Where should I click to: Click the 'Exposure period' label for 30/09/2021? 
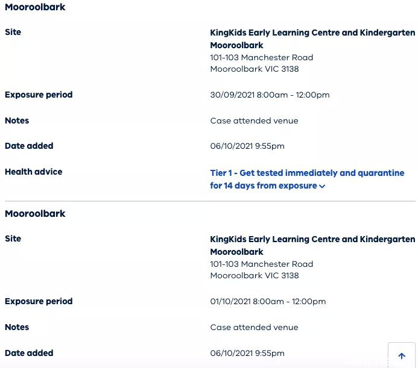coord(39,95)
